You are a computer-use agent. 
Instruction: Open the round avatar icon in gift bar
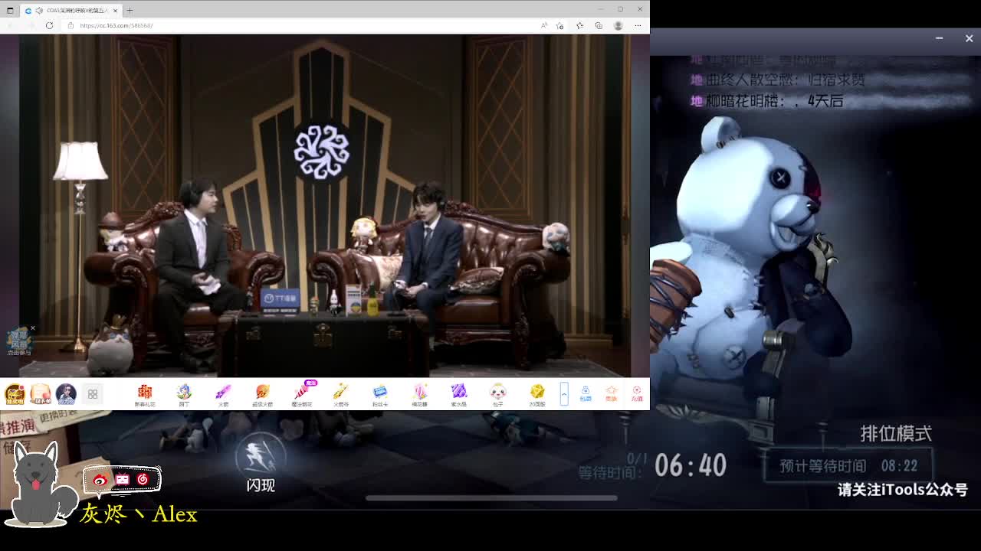[x=66, y=394]
